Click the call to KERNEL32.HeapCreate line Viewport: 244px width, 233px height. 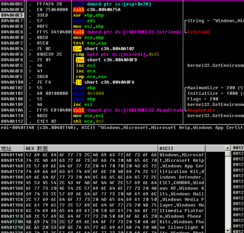(x=128, y=110)
